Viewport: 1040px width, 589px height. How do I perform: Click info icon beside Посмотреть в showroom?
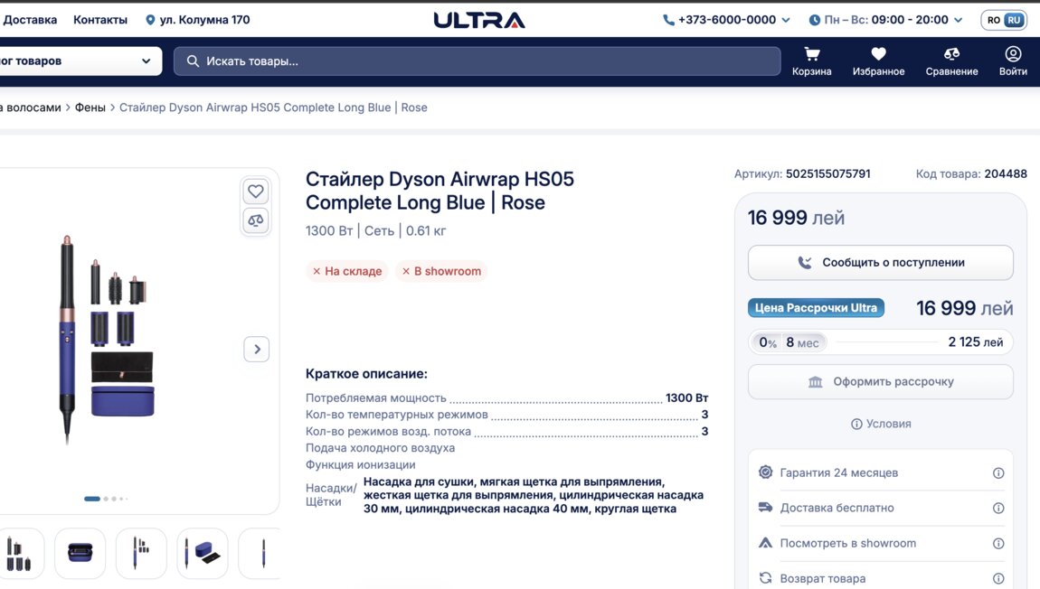click(x=998, y=544)
